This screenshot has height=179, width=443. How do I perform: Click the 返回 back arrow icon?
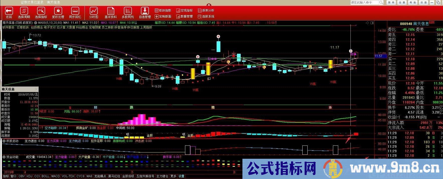tap(9, 11)
